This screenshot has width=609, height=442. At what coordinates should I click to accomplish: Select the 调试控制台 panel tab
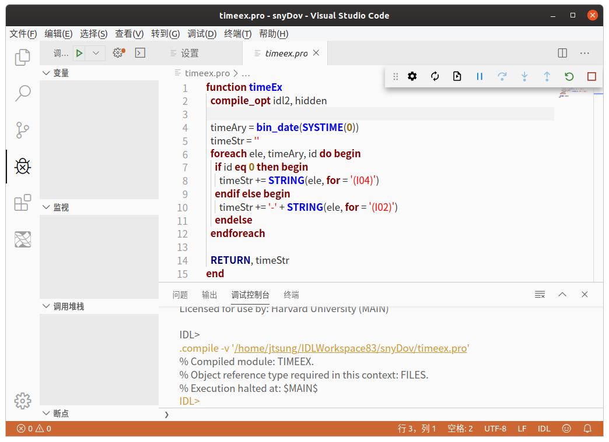250,295
